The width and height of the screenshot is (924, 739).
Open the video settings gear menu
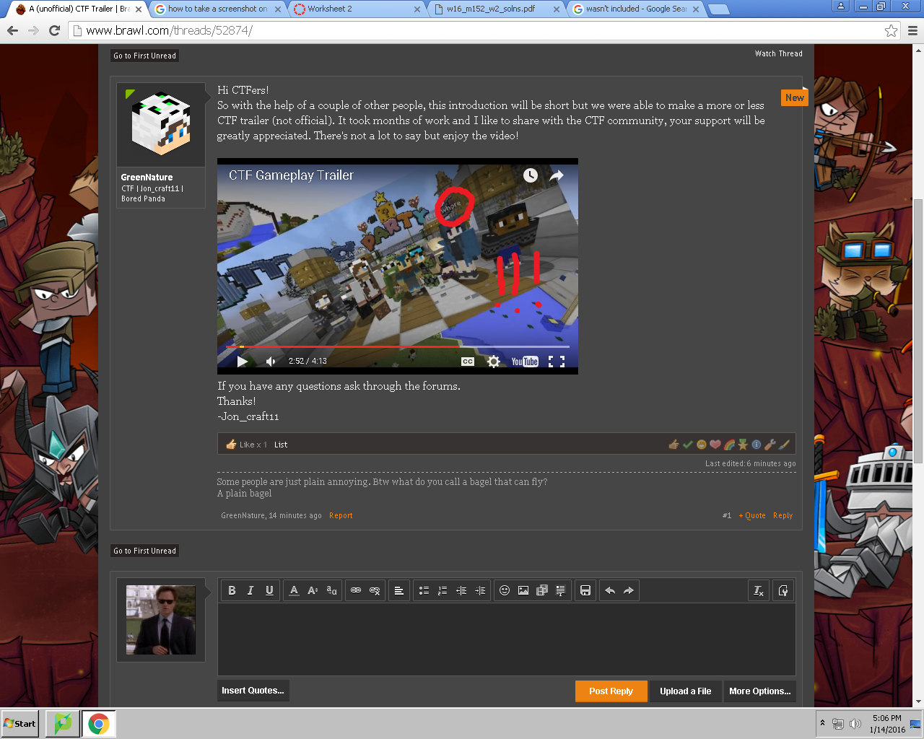(494, 362)
